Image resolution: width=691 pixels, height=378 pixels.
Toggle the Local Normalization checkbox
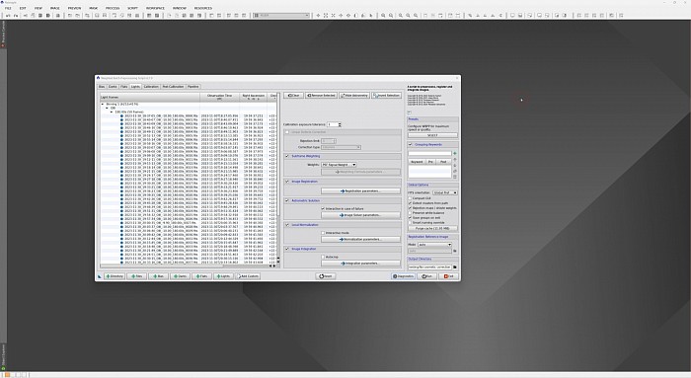click(287, 225)
